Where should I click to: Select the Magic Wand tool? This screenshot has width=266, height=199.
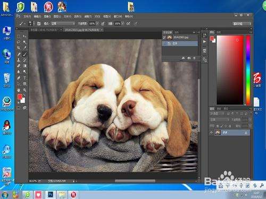24,42
